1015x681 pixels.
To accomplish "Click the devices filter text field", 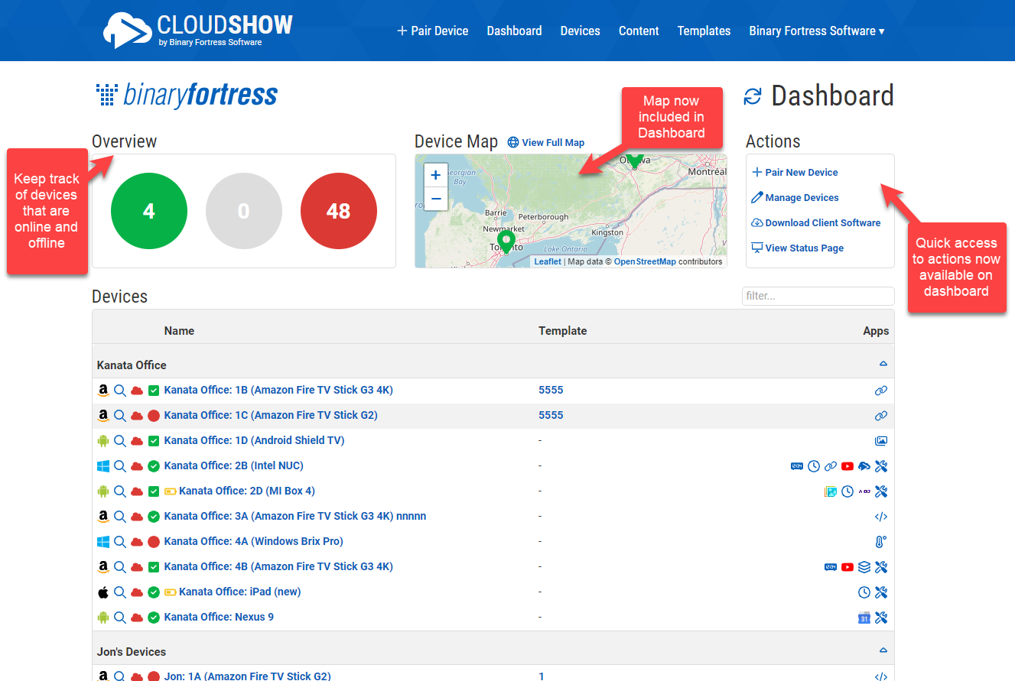I will tap(818, 296).
